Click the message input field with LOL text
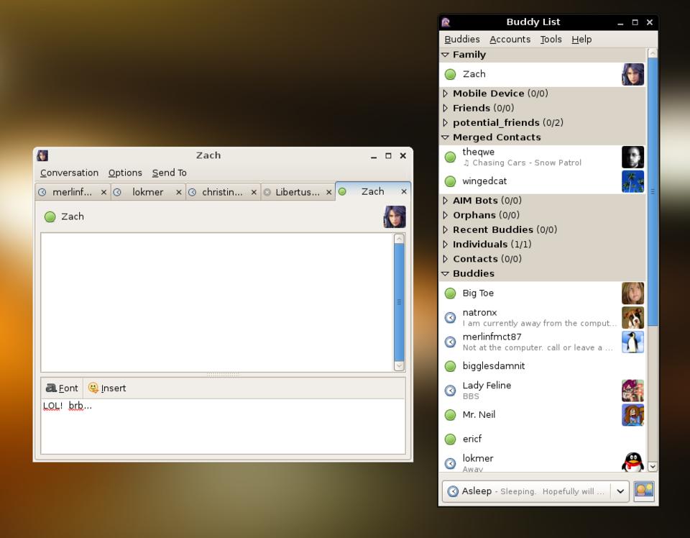 click(223, 426)
